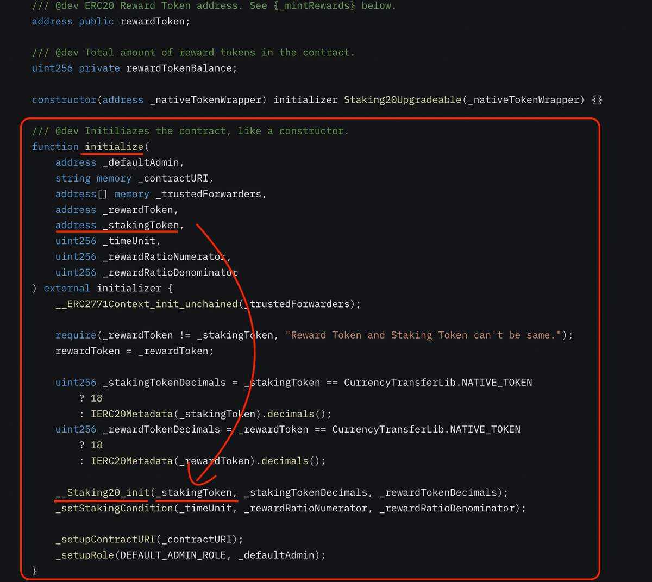Viewport: 652px width, 582px height.
Task: Click the _rewardTokenDecimals variable in its uint256 declaration
Action: (161, 429)
